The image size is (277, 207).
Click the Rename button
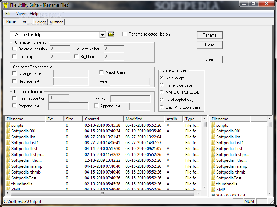tap(209, 35)
